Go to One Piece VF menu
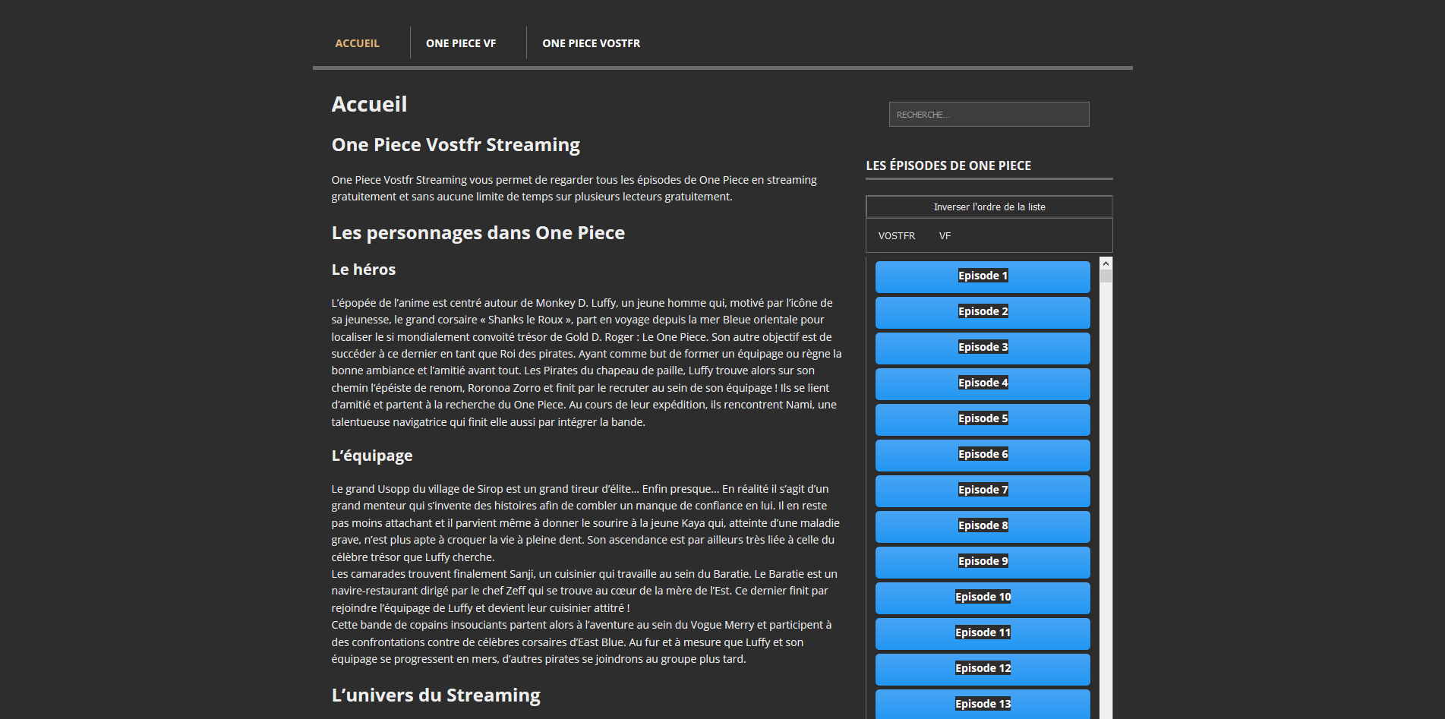 pos(461,43)
